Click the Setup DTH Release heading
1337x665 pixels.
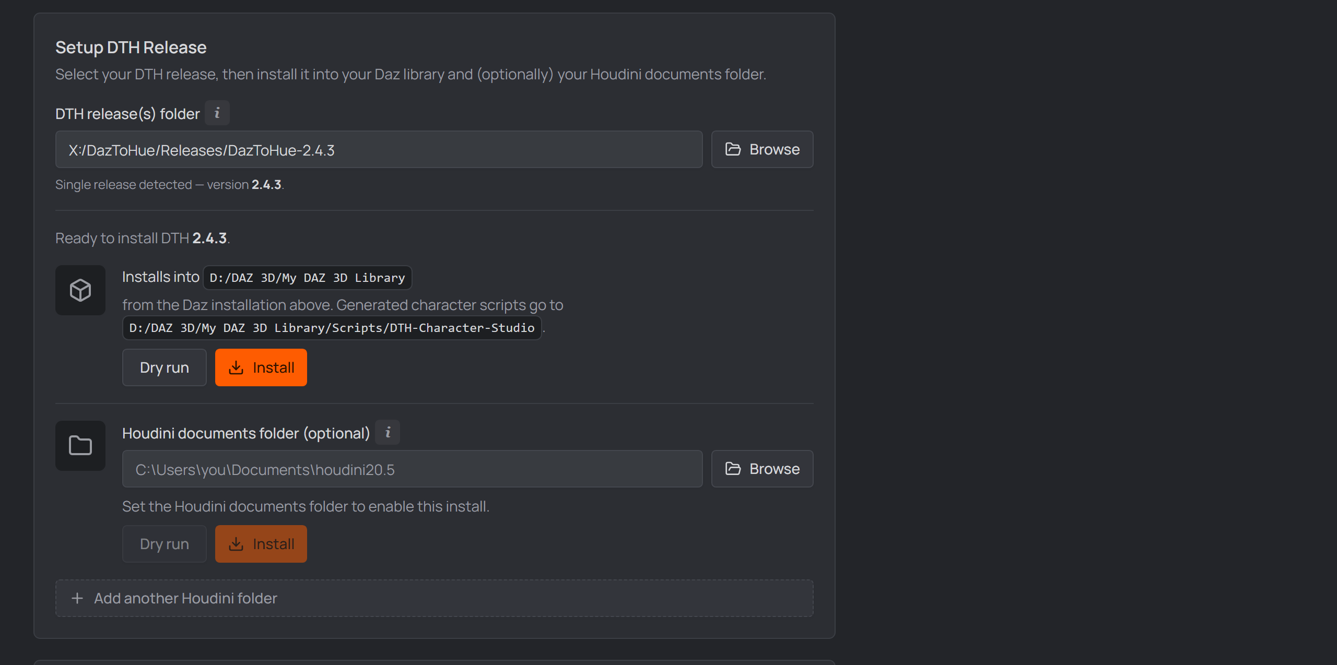pos(131,47)
